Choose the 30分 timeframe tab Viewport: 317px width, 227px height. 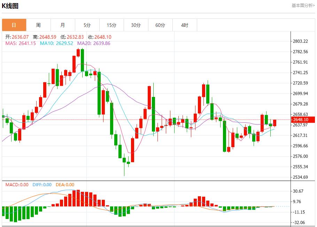point(136,25)
